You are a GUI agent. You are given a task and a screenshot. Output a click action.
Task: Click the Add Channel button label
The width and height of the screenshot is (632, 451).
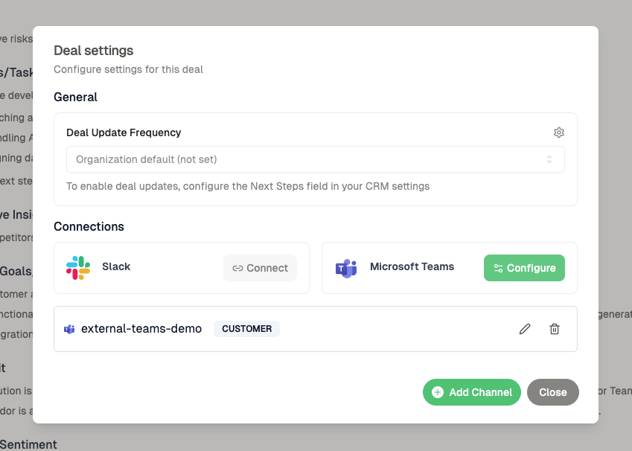coord(480,392)
